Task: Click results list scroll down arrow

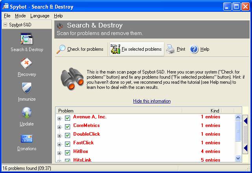Action: (238, 158)
